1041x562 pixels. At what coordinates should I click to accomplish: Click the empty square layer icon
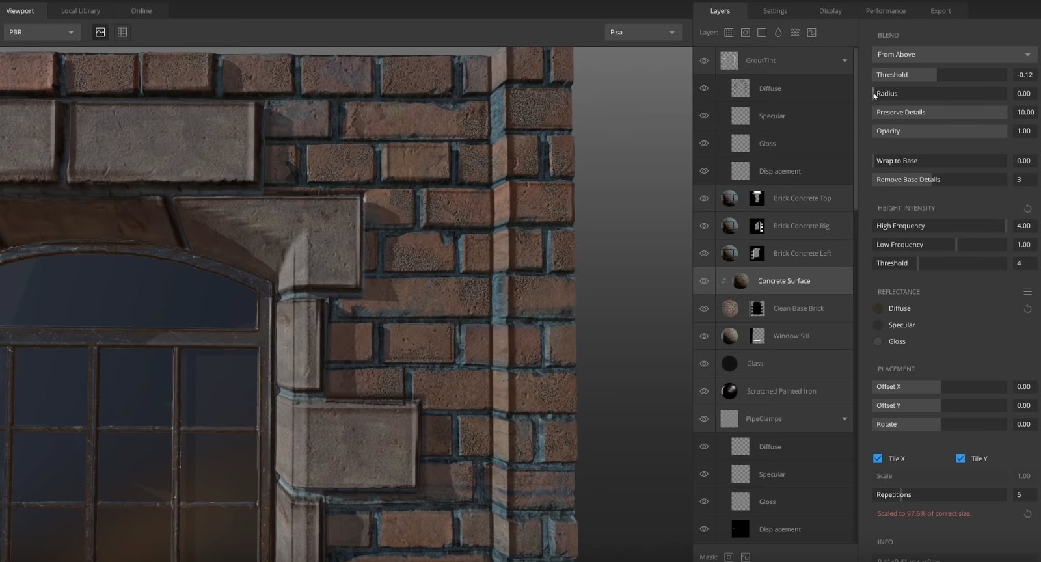(x=762, y=33)
